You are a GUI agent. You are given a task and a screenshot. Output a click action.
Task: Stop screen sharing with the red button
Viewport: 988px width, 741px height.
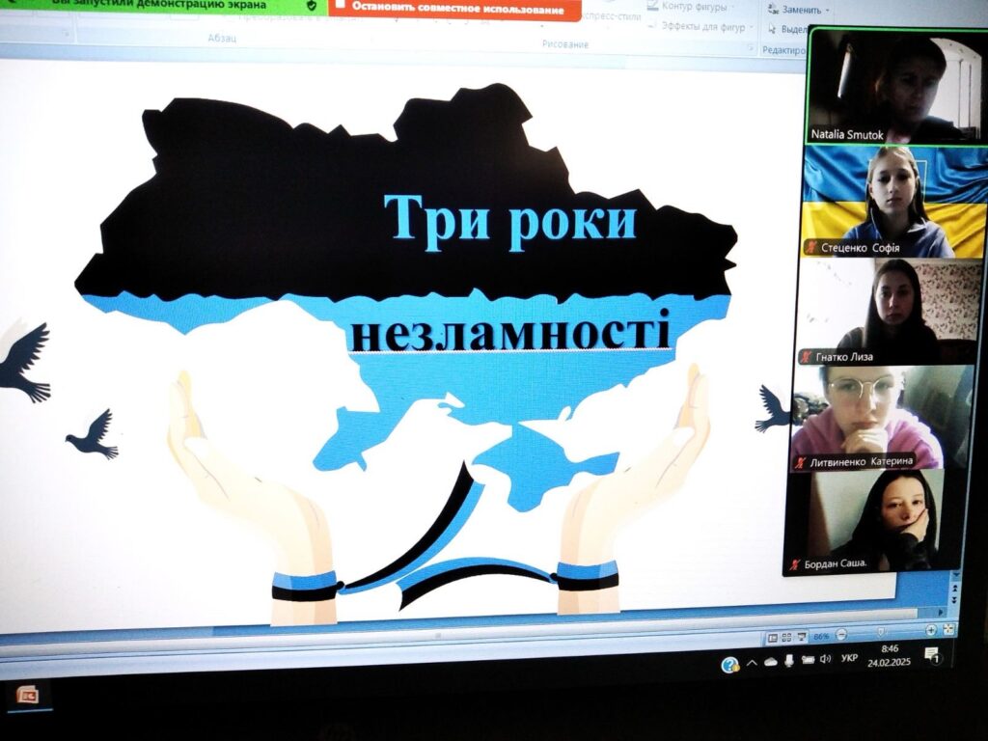pos(454,9)
